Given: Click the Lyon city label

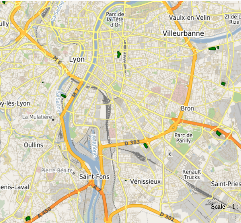Looking at the screenshot, I should (x=77, y=60).
